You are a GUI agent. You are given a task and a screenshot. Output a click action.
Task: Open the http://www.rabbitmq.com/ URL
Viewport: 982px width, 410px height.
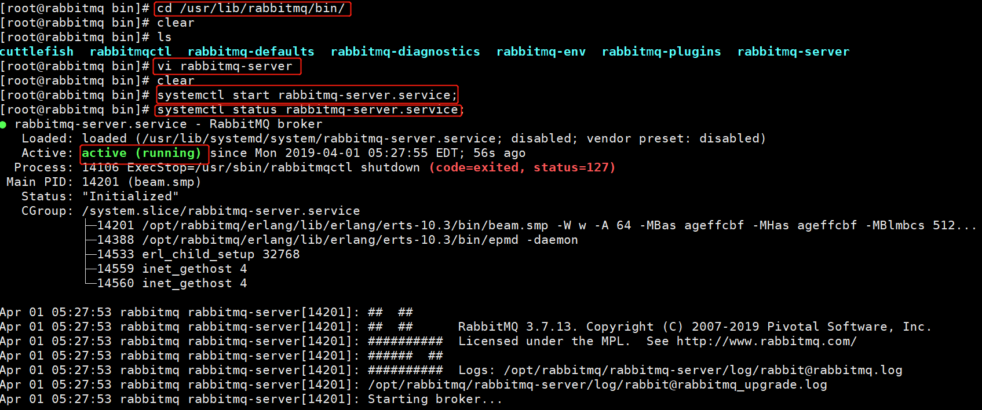click(x=766, y=341)
